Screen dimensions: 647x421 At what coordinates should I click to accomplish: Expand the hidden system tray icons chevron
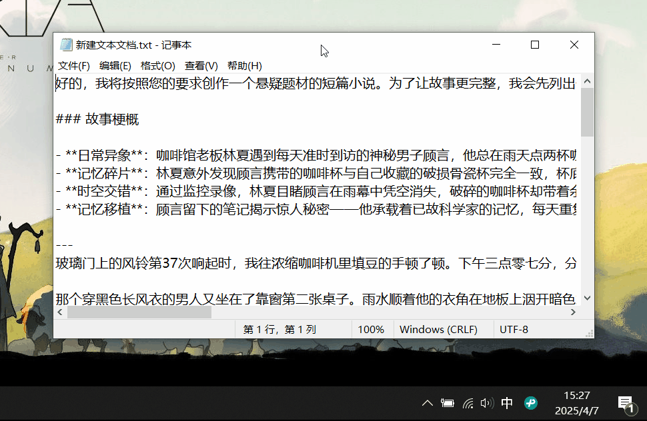(427, 402)
